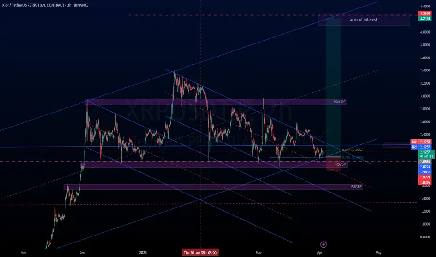Click the green 2.1257 countdown 01:41:21 tag
This screenshot has width=436, height=257.
426,154
